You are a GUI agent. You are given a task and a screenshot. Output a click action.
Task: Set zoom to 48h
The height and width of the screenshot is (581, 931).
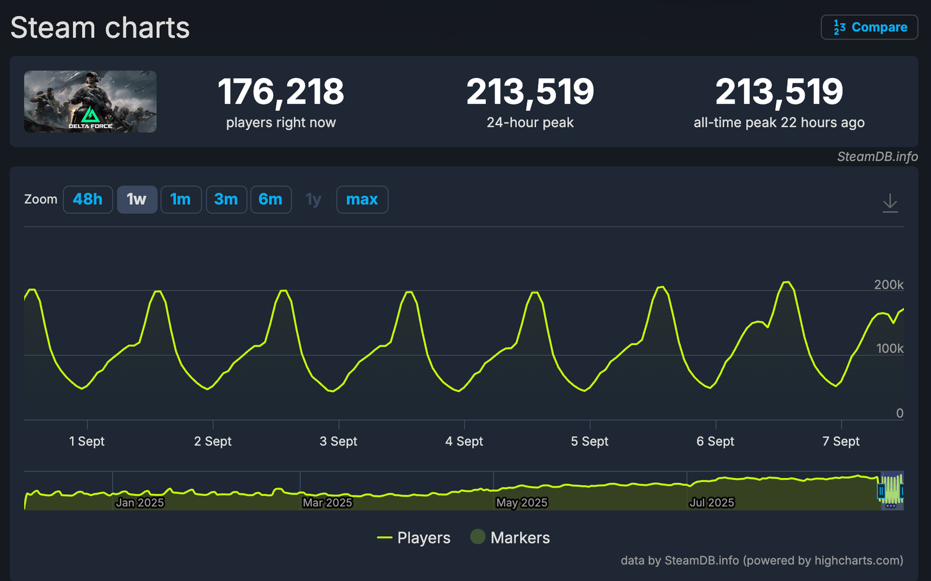tap(87, 200)
